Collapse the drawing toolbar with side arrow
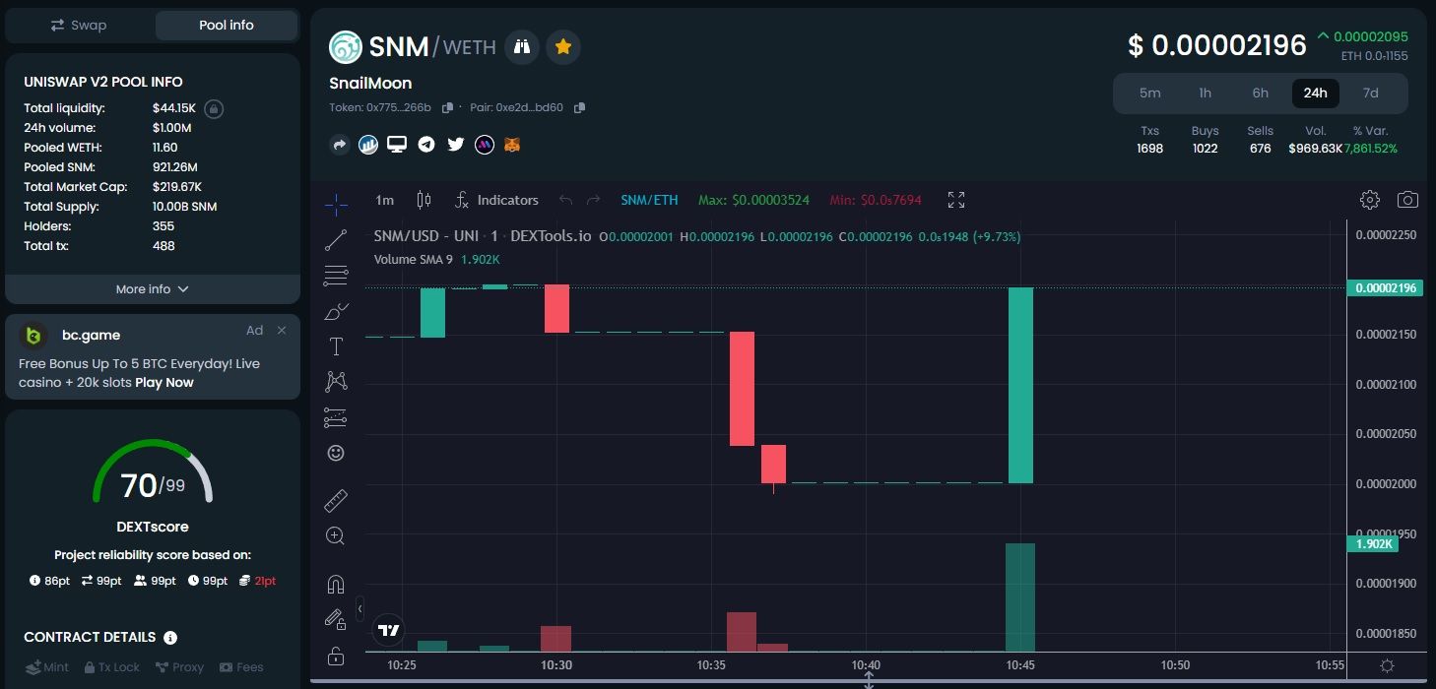 (359, 608)
